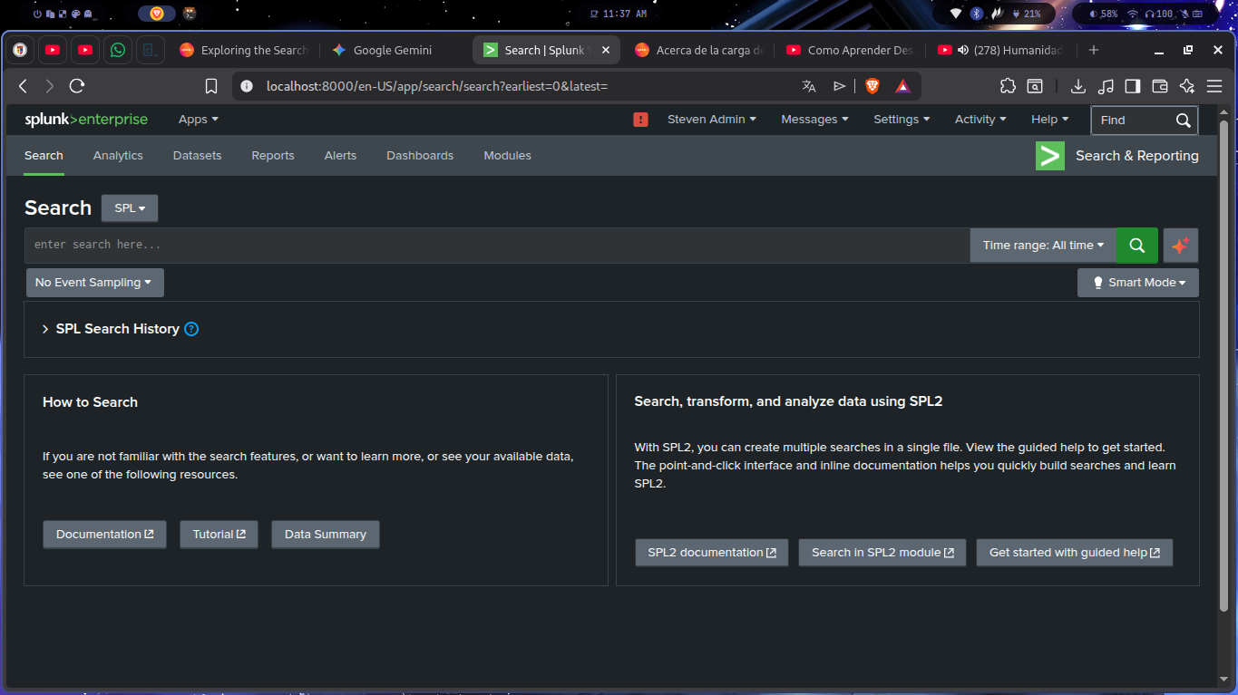Open the browser extensions puzzle icon
This screenshot has height=695, width=1238.
[x=1008, y=85]
